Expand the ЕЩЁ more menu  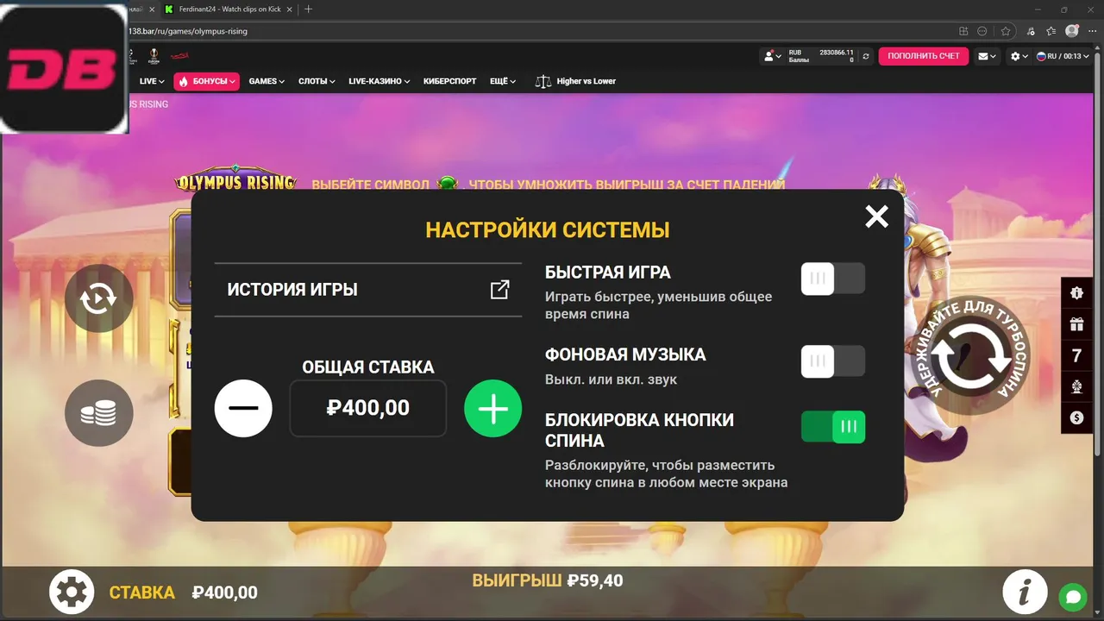pyautogui.click(x=503, y=81)
